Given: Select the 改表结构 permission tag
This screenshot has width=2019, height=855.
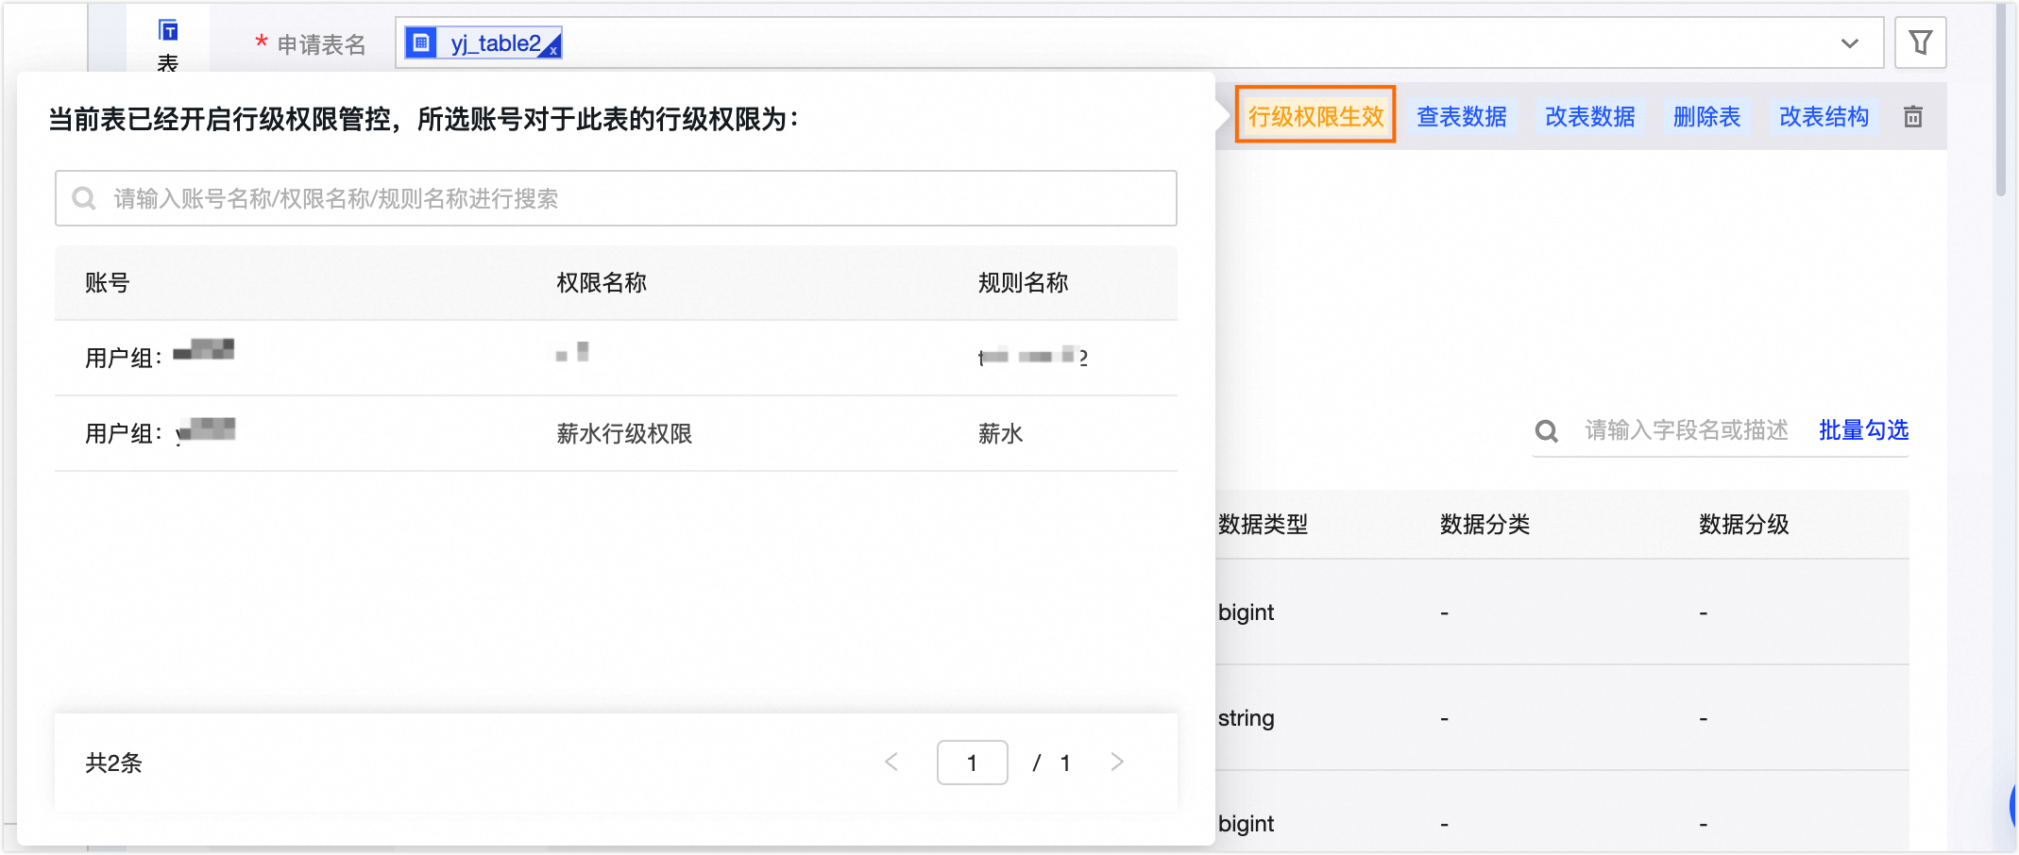Looking at the screenshot, I should click(1823, 117).
